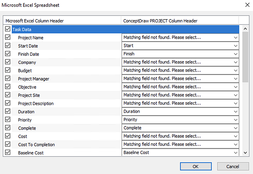Screen dimensions: 253x174
Task: Open the Project Site field dropdown
Action: [180, 95]
